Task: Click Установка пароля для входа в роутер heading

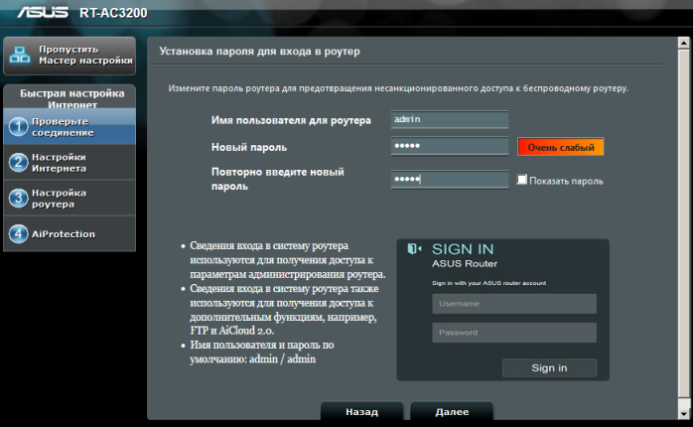Action: (x=259, y=52)
